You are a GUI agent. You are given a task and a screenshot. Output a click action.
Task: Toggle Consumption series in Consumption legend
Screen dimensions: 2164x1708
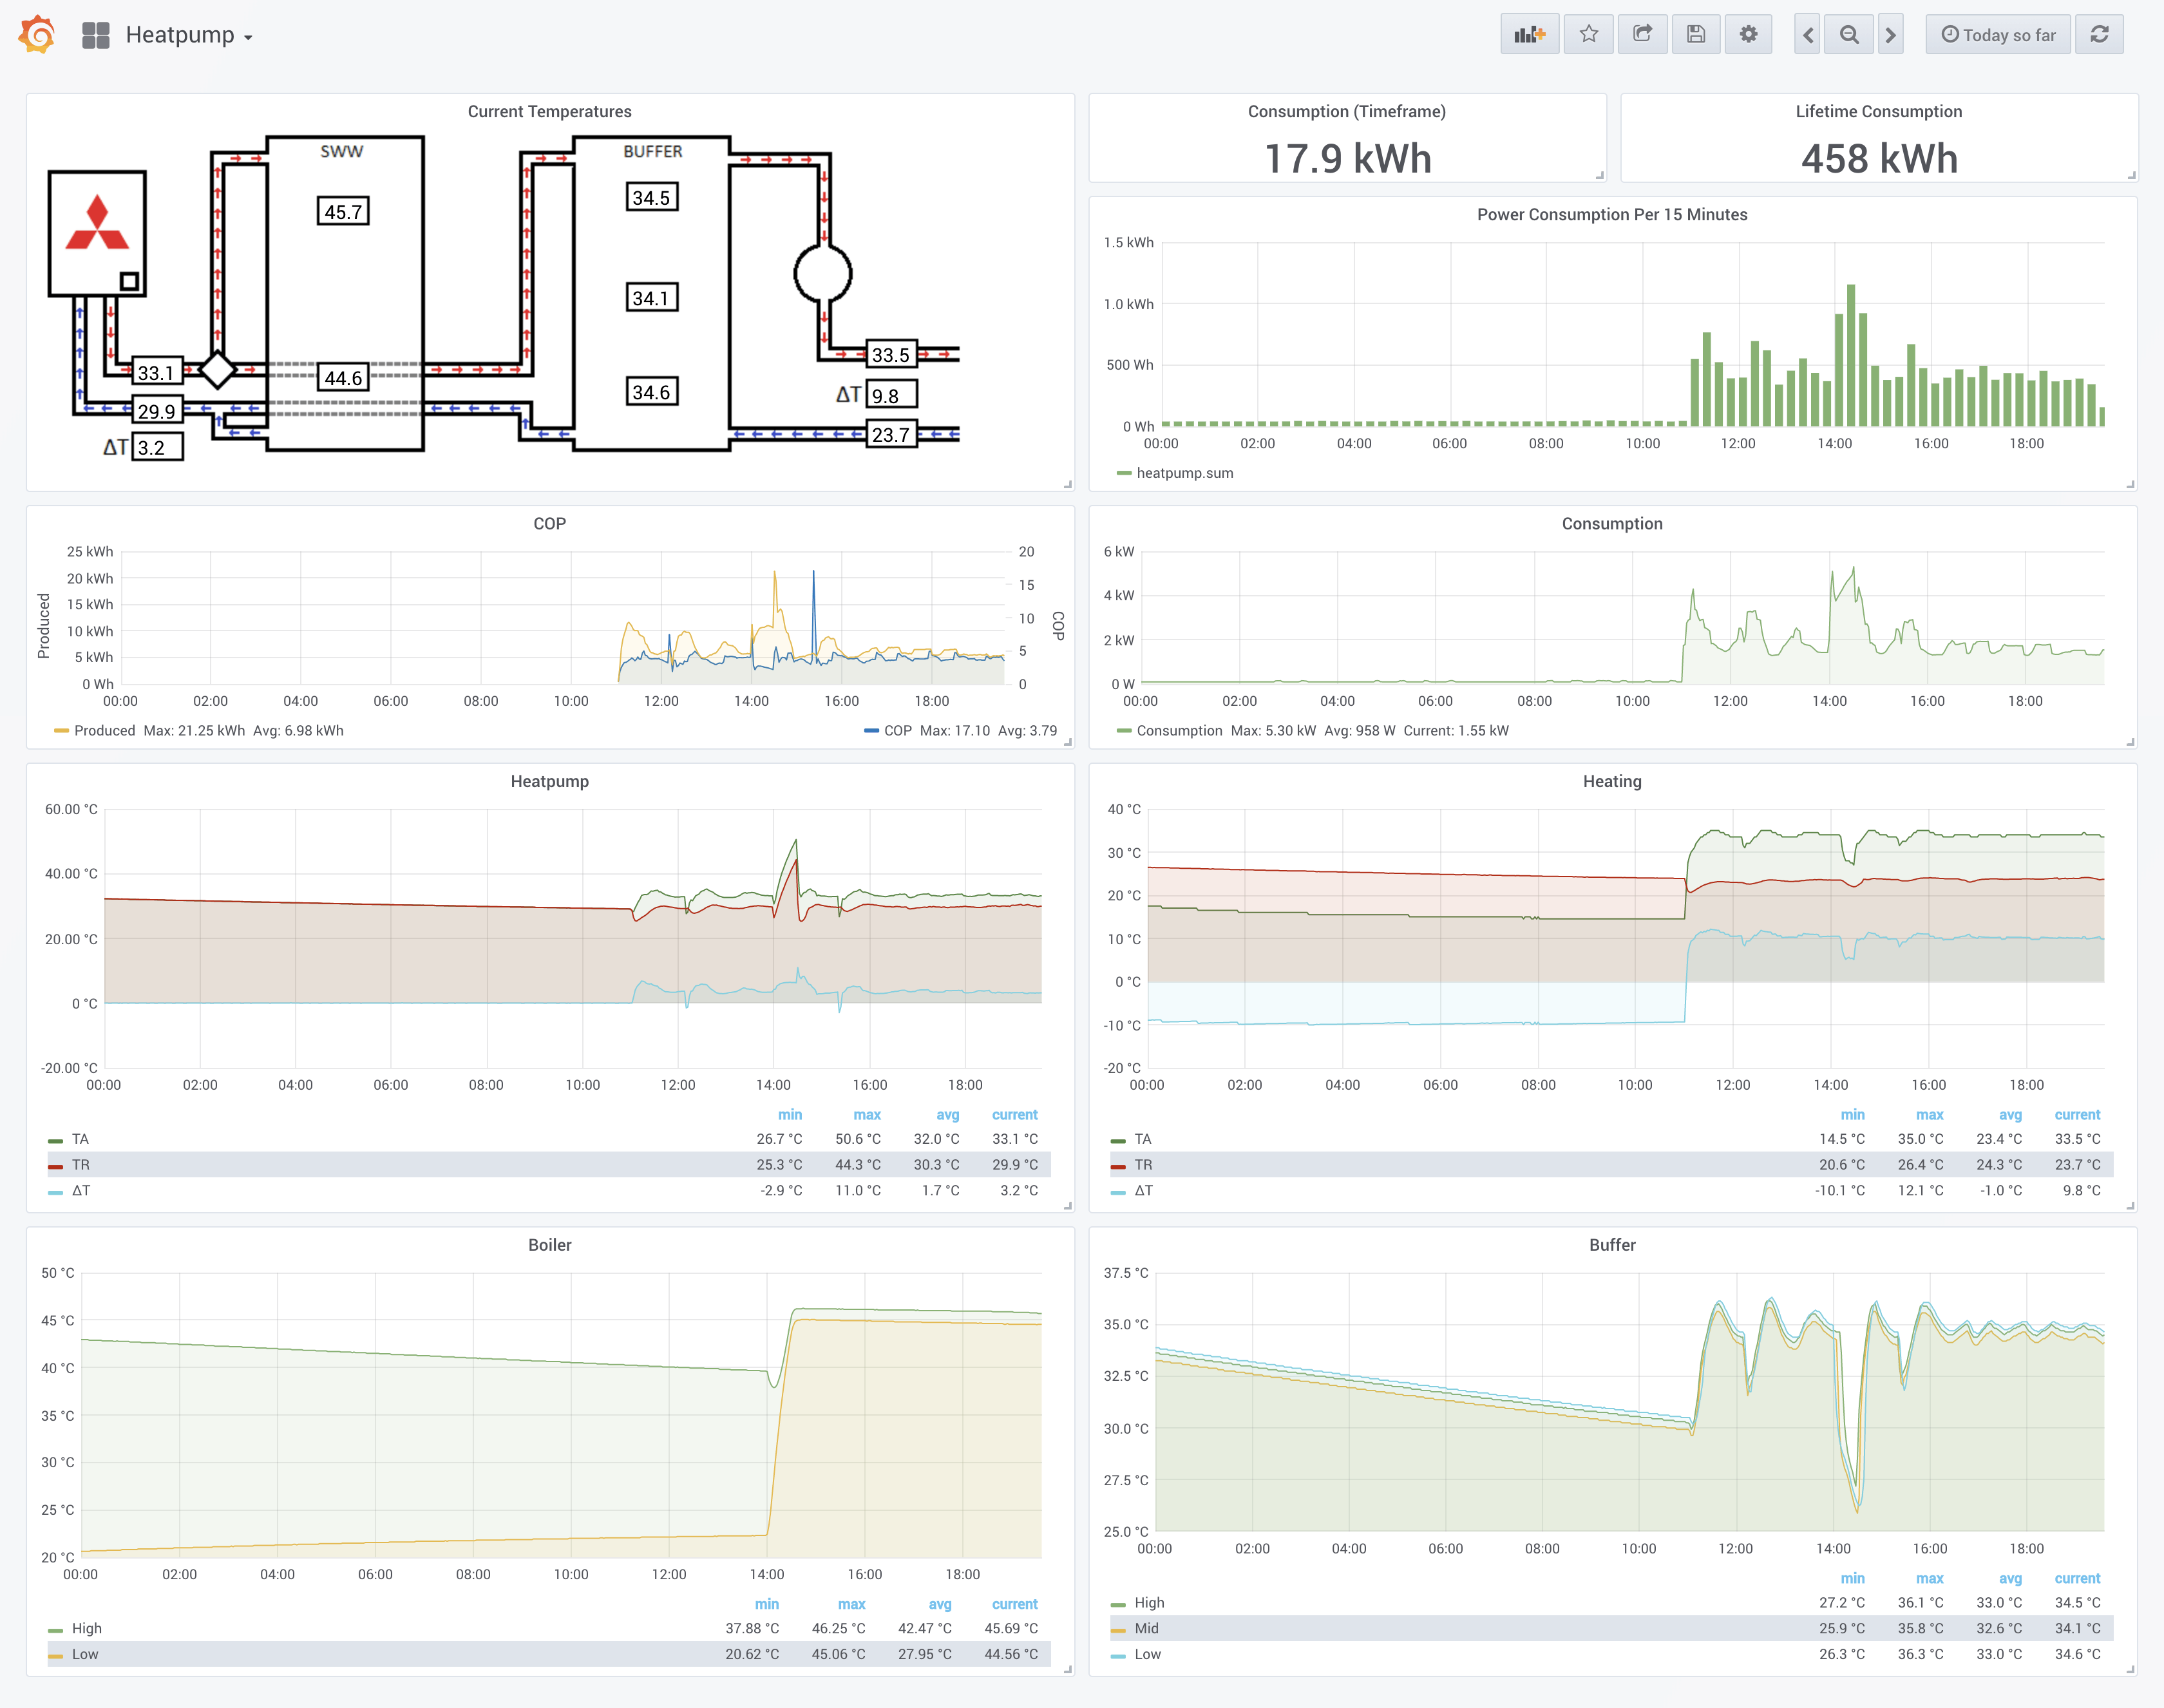1179,730
